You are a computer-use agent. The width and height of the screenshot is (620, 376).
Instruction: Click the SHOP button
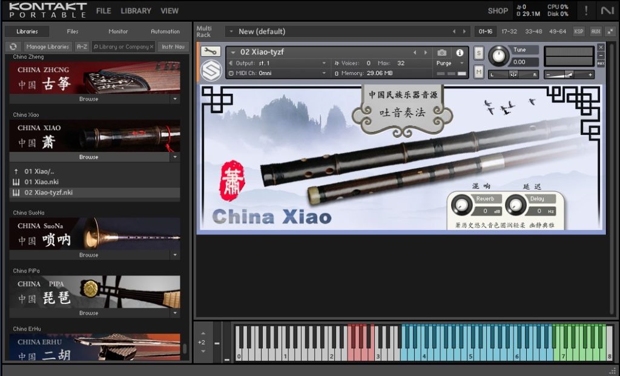pos(498,11)
